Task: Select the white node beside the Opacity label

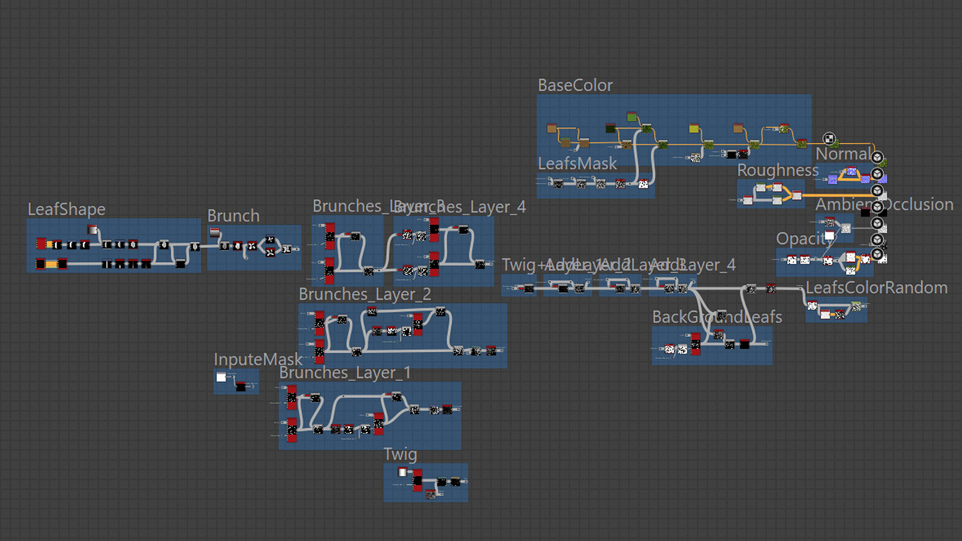Action: click(829, 235)
